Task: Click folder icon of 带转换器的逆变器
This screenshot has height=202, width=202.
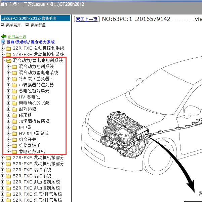Action: coord(14,85)
